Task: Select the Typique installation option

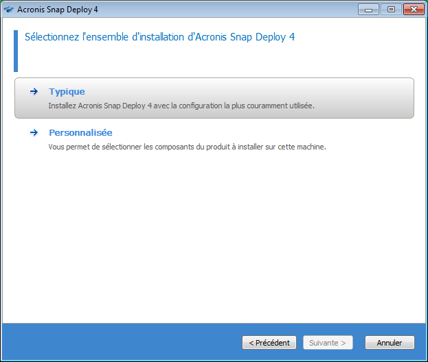Action: (x=67, y=92)
